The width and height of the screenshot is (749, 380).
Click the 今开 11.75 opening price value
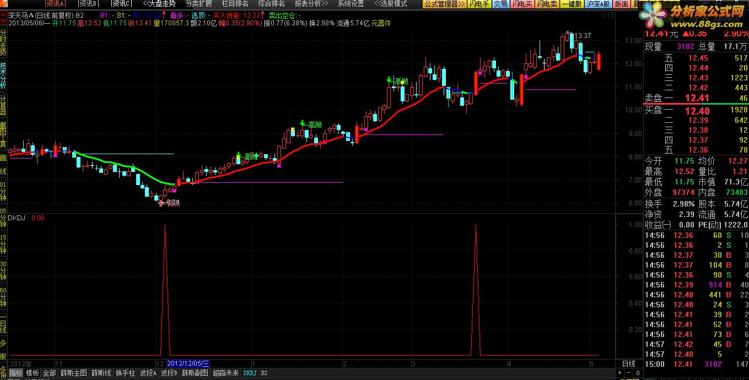click(684, 161)
